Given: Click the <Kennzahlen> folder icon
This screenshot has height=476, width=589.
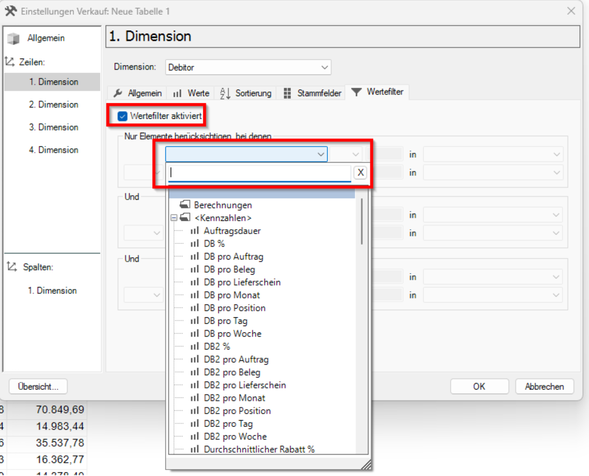Looking at the screenshot, I should (x=185, y=218).
